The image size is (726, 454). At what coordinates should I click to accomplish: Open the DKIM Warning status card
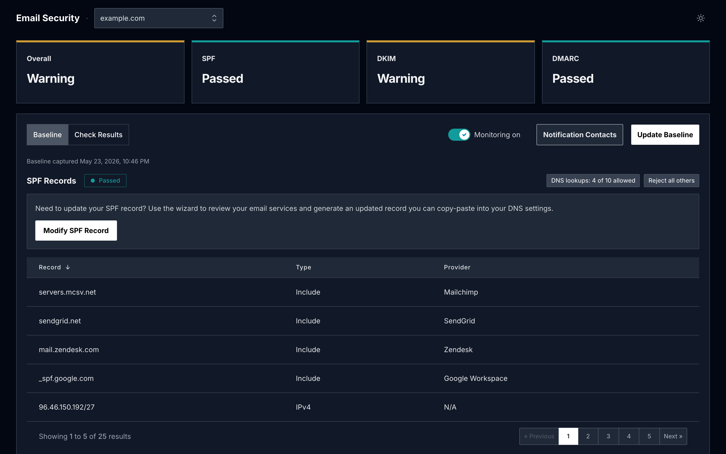[x=451, y=72]
